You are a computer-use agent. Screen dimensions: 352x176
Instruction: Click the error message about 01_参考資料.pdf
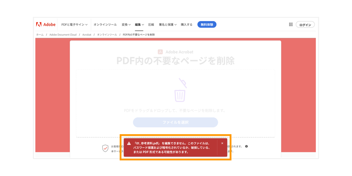(172, 147)
